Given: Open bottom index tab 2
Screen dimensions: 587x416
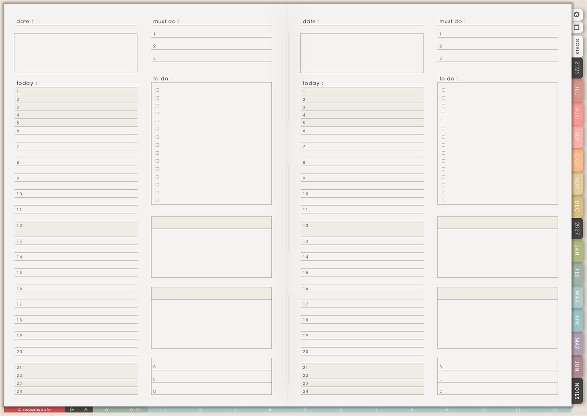Looking at the screenshot, I should click(x=200, y=410).
